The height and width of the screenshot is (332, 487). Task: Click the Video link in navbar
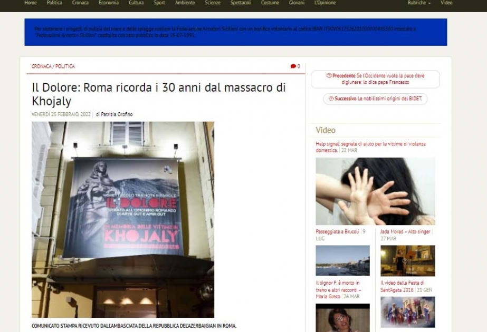(x=446, y=3)
